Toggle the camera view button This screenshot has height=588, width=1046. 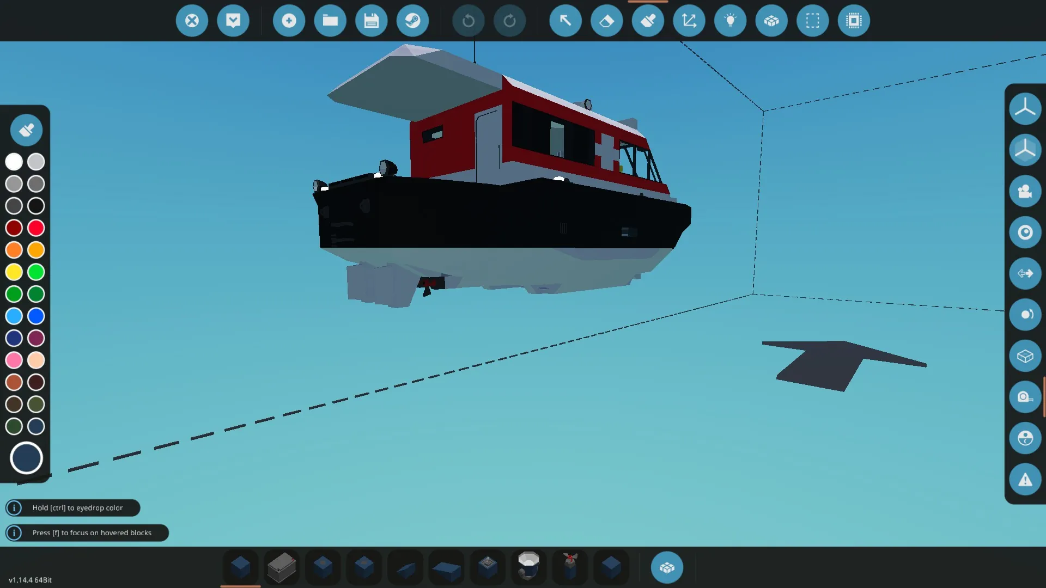[1025, 191]
